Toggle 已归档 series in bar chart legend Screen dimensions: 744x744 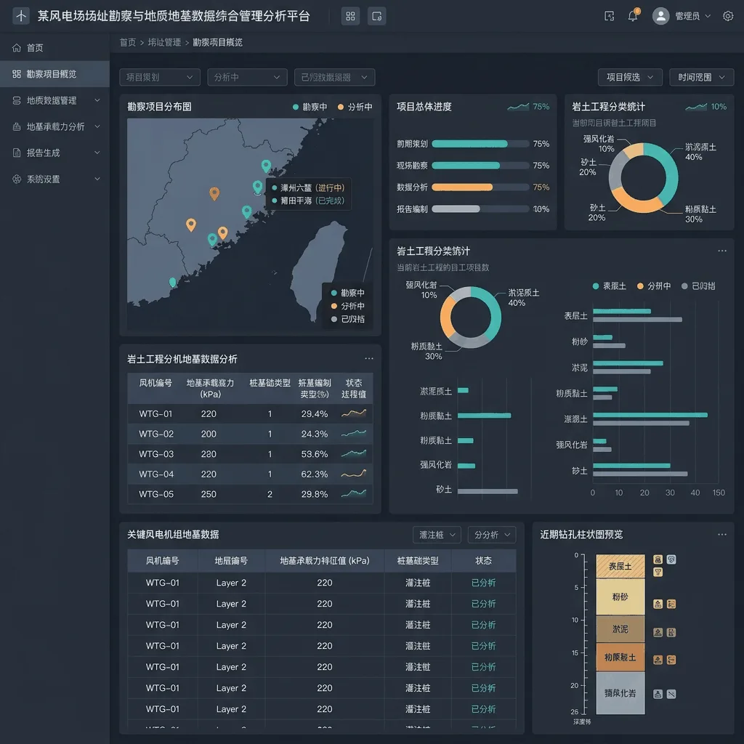point(698,286)
